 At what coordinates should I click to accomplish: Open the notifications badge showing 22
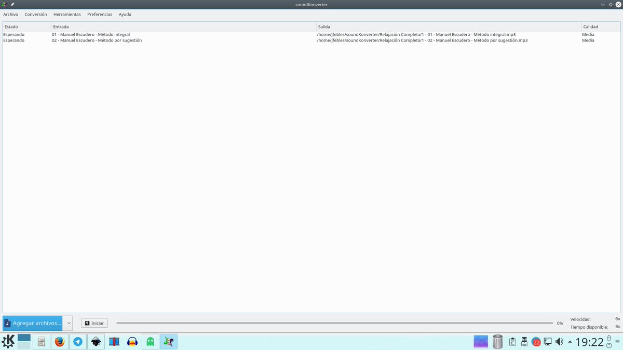pyautogui.click(x=536, y=342)
